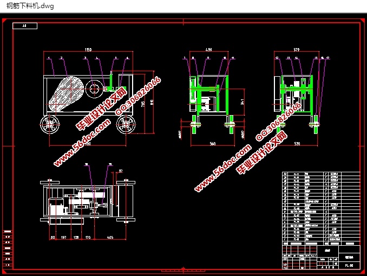The image size is (367, 276).
Task: Select the 520 dimension text
Action: tap(297, 144)
